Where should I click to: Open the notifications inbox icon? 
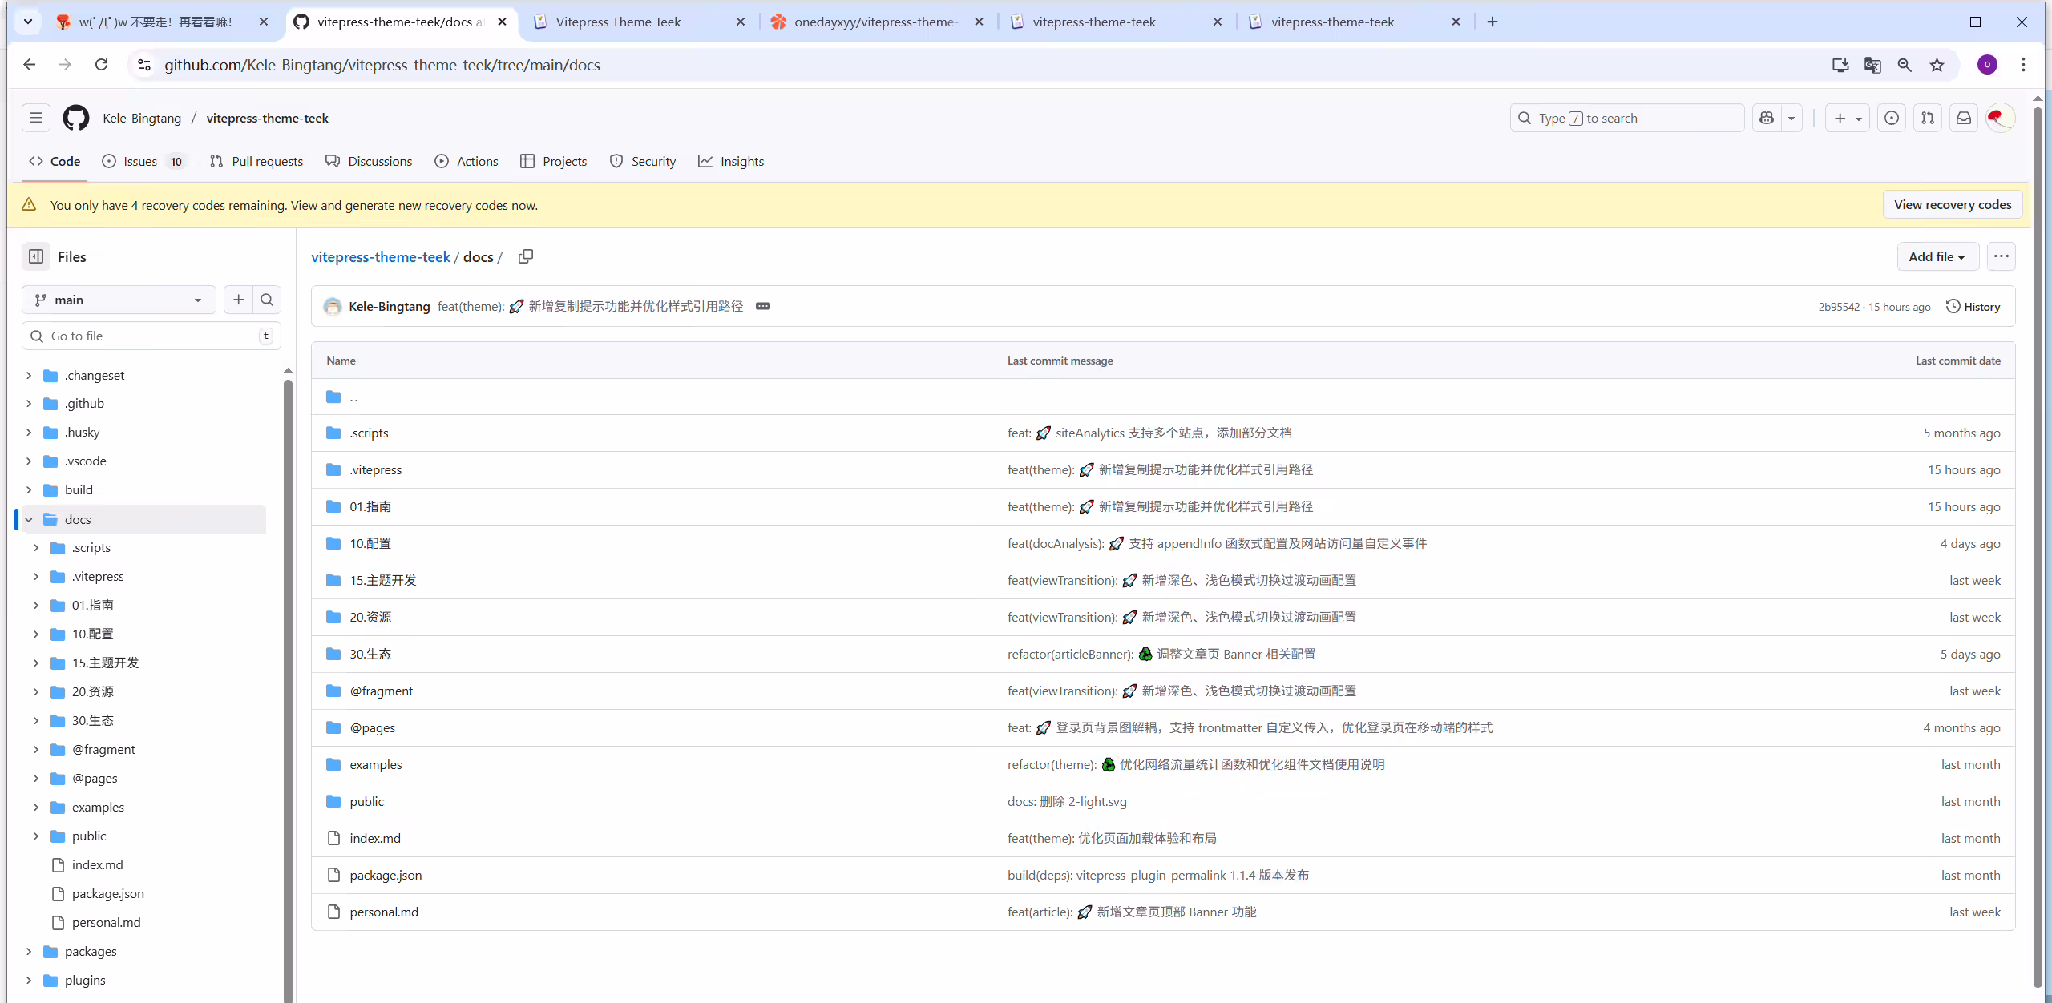click(x=1964, y=118)
